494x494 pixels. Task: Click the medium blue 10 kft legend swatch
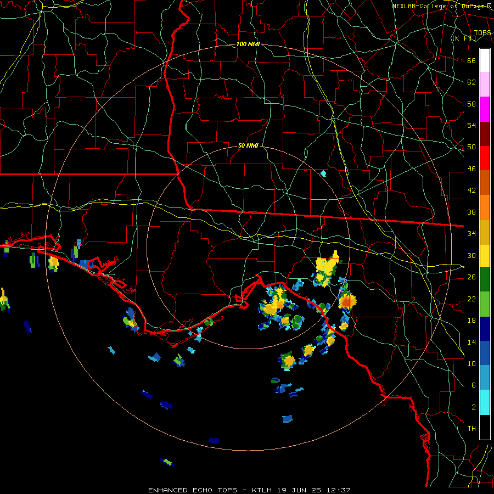click(x=485, y=353)
